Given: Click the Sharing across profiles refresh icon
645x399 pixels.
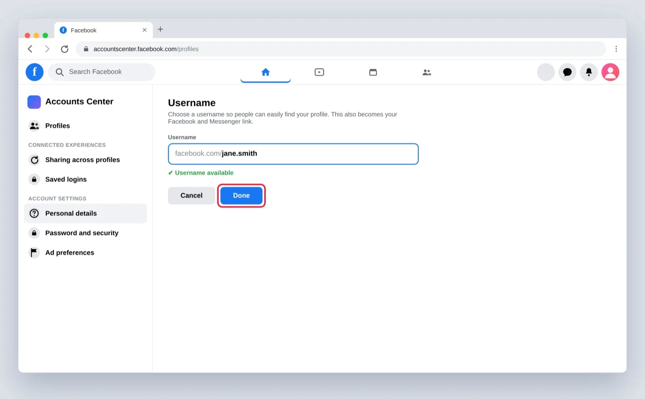Looking at the screenshot, I should tap(34, 160).
